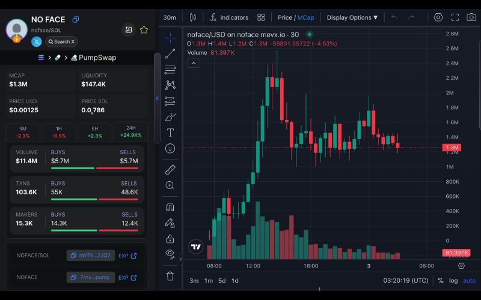Open the 30m timeframe selector
Viewport: 481px width, 300px height.
170,17
